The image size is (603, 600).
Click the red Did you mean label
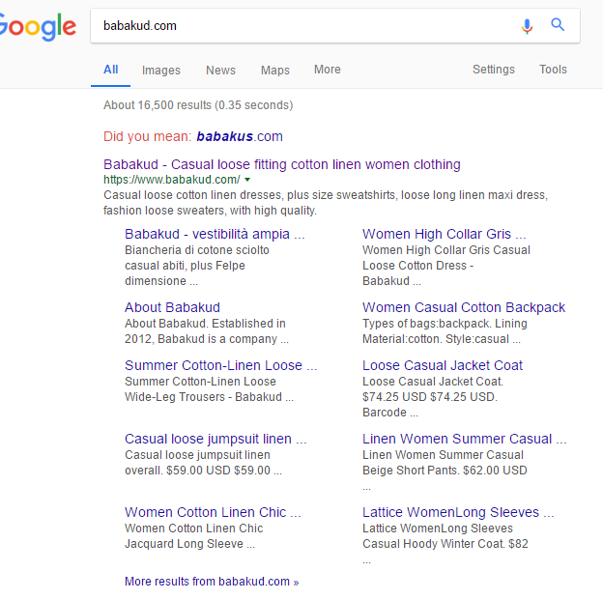pyautogui.click(x=147, y=136)
